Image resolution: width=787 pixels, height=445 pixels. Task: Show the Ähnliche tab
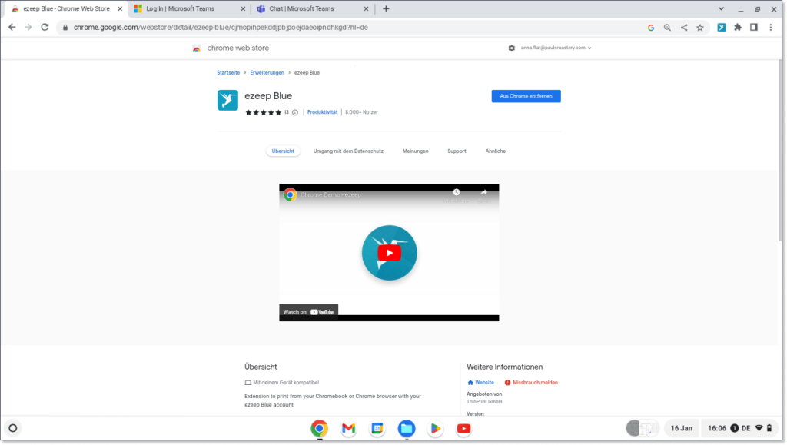[x=496, y=151]
